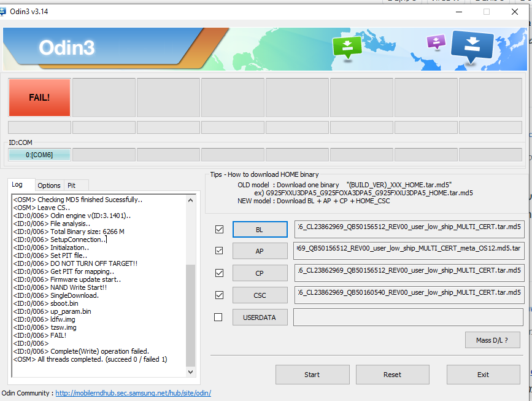The width and height of the screenshot is (532, 401).
Task: Click the Reset button
Action: point(393,375)
